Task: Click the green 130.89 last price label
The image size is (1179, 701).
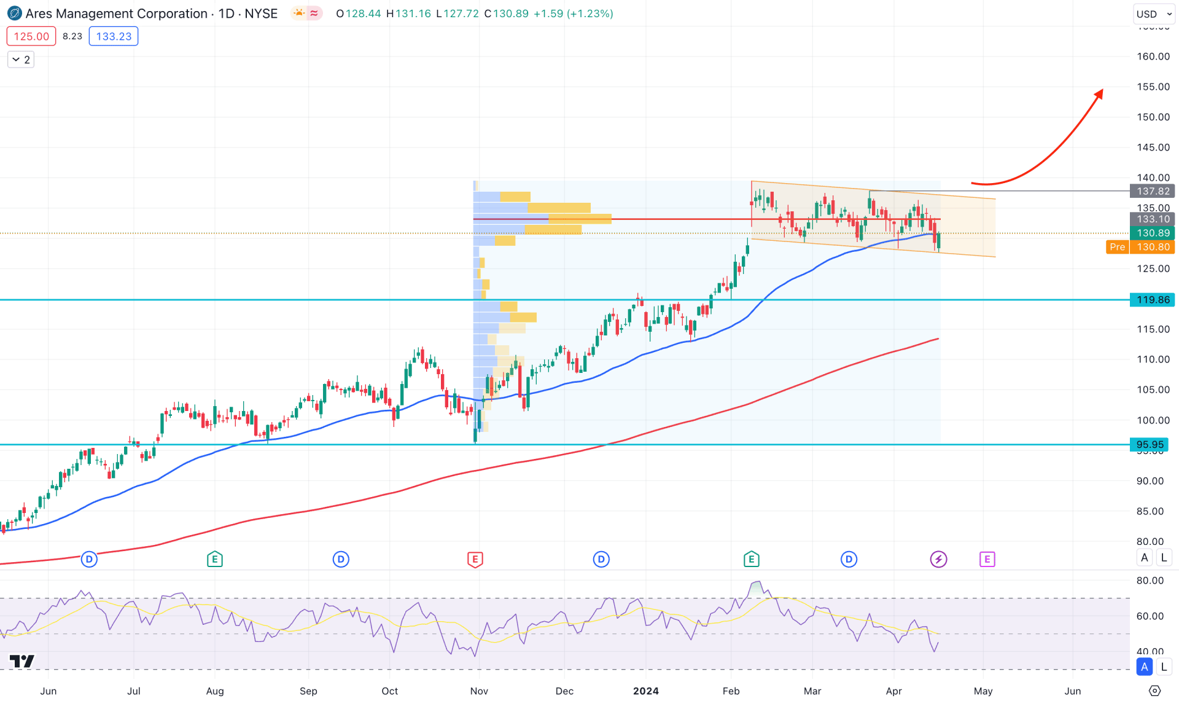Action: tap(1153, 233)
